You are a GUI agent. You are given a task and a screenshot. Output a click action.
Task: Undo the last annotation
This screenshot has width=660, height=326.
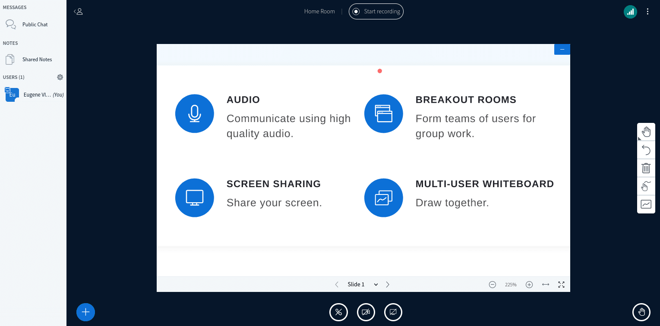pyautogui.click(x=646, y=150)
